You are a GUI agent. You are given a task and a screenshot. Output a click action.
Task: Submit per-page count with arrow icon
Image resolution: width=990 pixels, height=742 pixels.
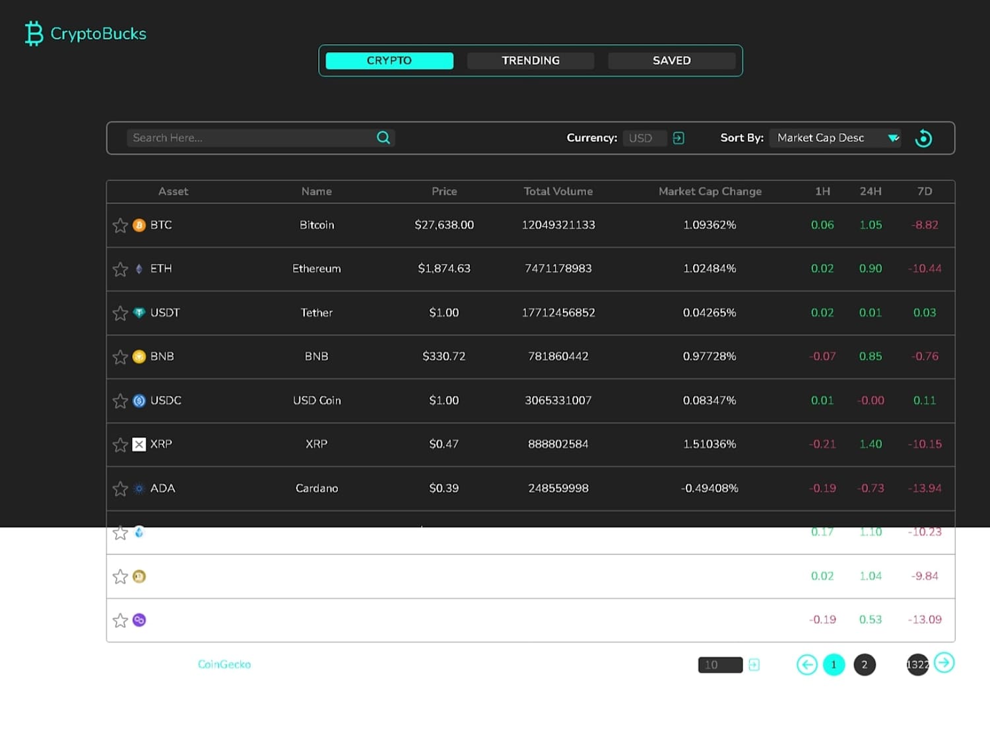(x=754, y=665)
